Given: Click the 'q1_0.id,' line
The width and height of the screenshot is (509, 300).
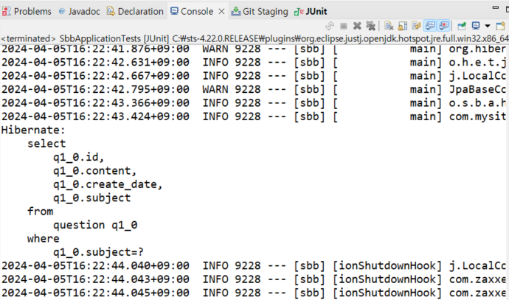Looking at the screenshot, I should tap(78, 157).
